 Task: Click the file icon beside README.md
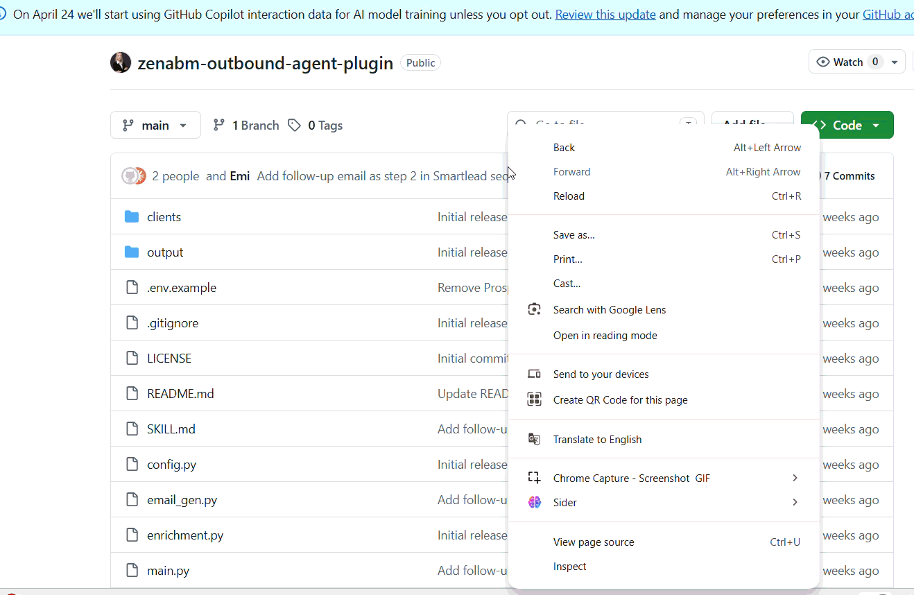[132, 394]
